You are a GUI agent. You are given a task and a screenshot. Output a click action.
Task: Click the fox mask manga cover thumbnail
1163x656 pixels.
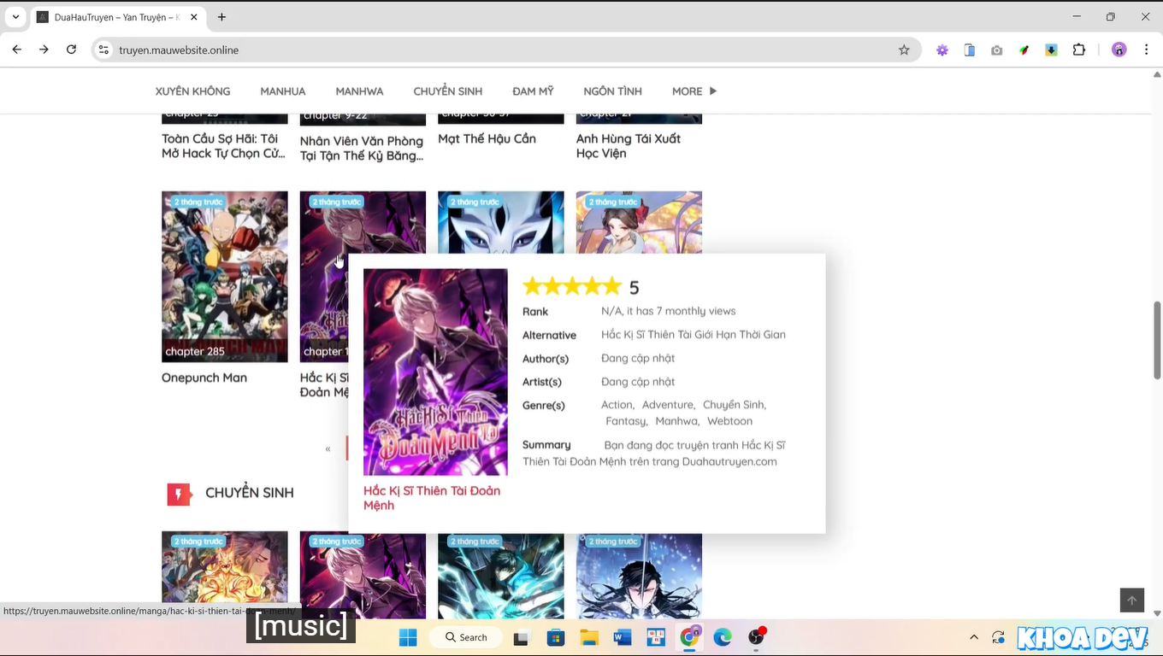pyautogui.click(x=501, y=222)
